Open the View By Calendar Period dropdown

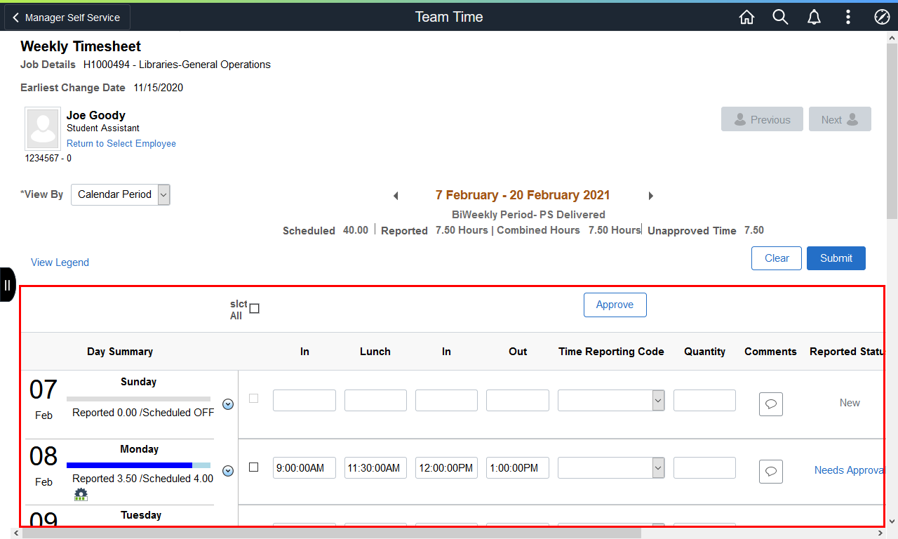121,194
